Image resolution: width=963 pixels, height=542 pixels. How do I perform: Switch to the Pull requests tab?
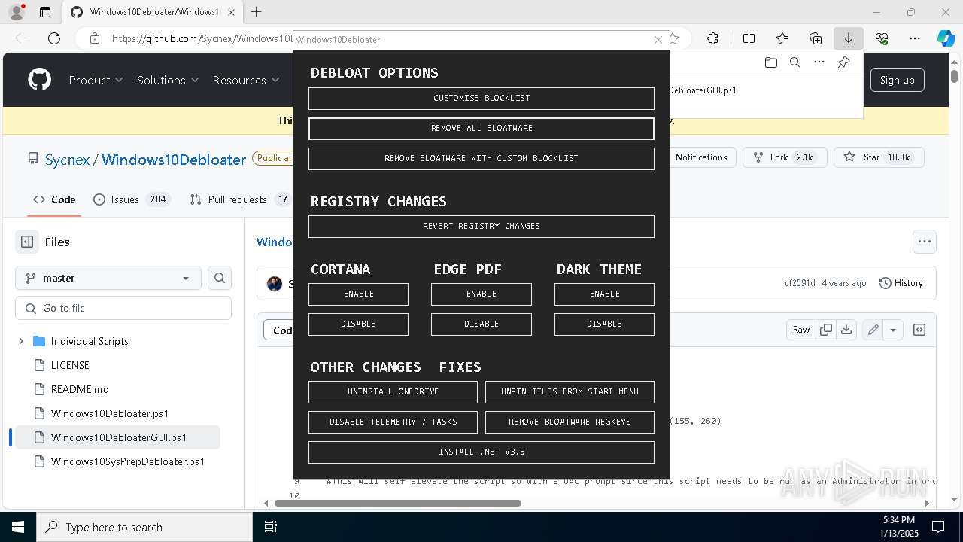pos(239,199)
